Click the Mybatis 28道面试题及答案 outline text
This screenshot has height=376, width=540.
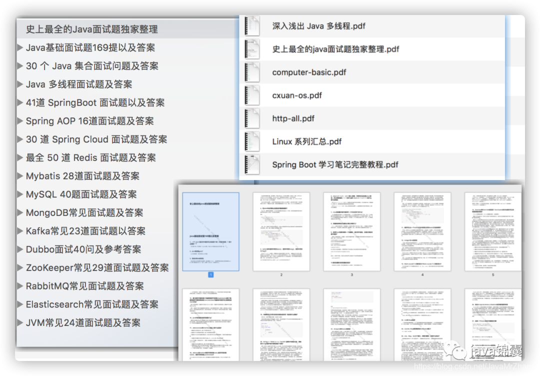(x=82, y=176)
